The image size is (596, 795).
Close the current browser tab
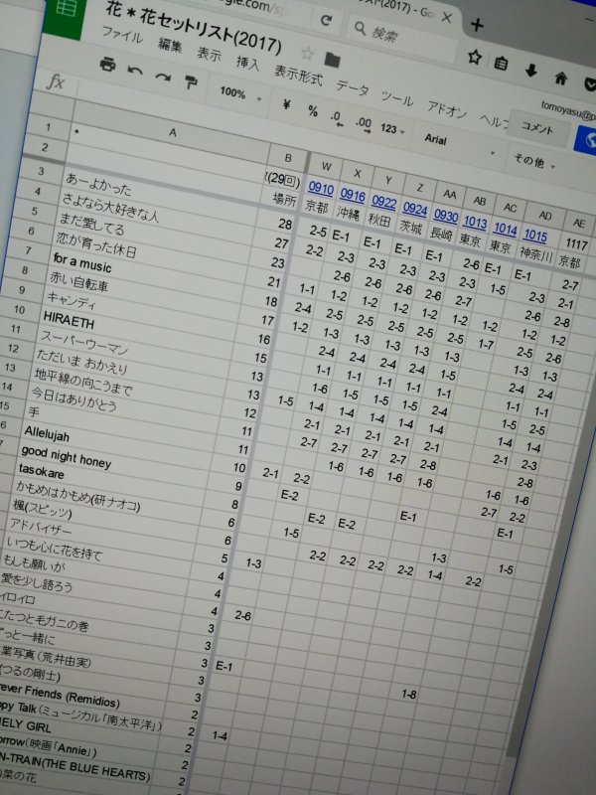point(446,18)
